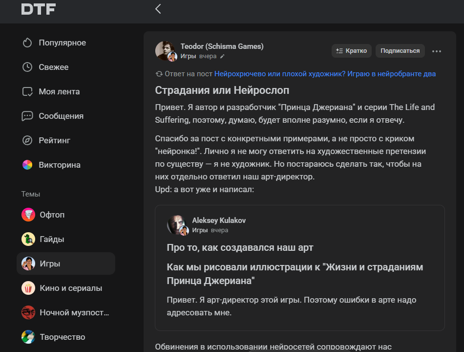Select the Творчество topic avatar

(x=28, y=337)
